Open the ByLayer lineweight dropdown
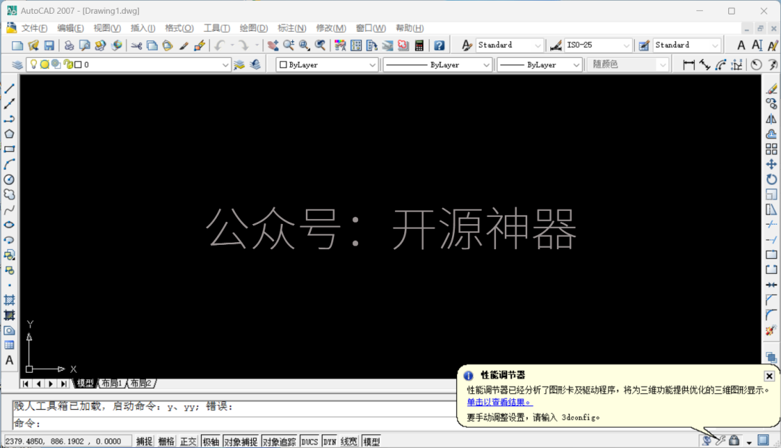 pos(576,65)
